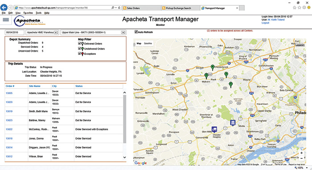Click green pin near Malvern

point(206,76)
